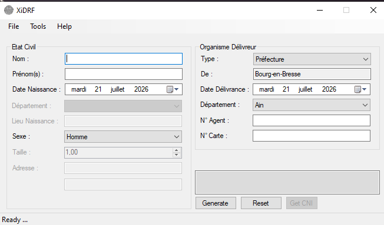Click the Generate button
Image resolution: width=384 pixels, height=225 pixels.
pyautogui.click(x=216, y=203)
